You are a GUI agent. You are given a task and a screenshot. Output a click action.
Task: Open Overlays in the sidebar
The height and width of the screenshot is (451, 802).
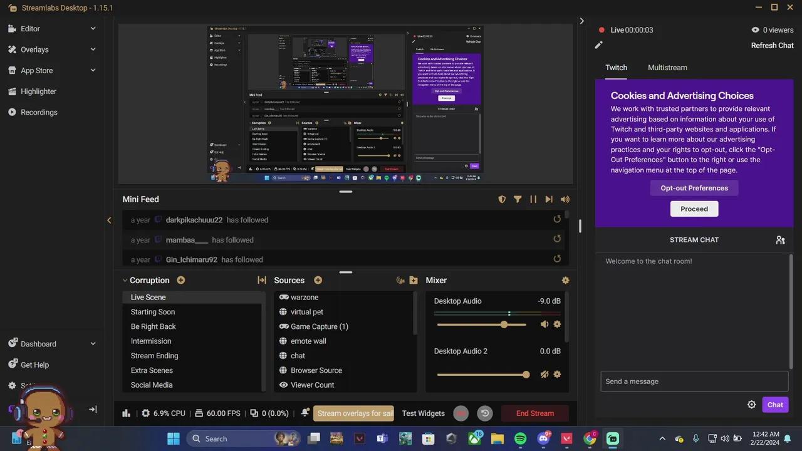pyautogui.click(x=34, y=49)
